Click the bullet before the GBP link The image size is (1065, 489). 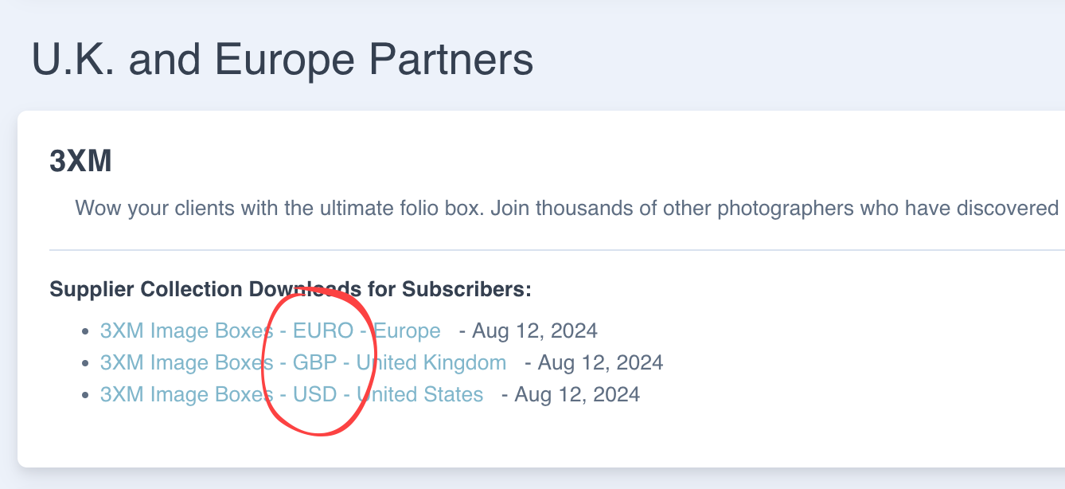[86, 364]
